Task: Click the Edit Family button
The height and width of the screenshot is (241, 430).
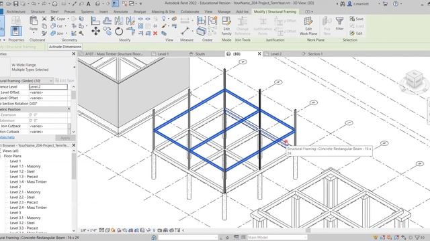Action: tap(226, 25)
